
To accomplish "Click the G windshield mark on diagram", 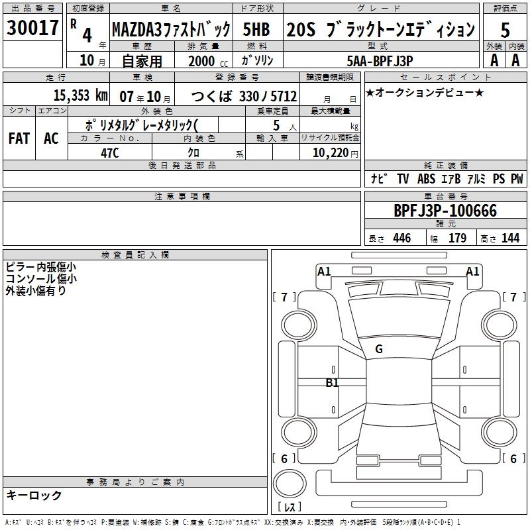I will tap(379, 349).
